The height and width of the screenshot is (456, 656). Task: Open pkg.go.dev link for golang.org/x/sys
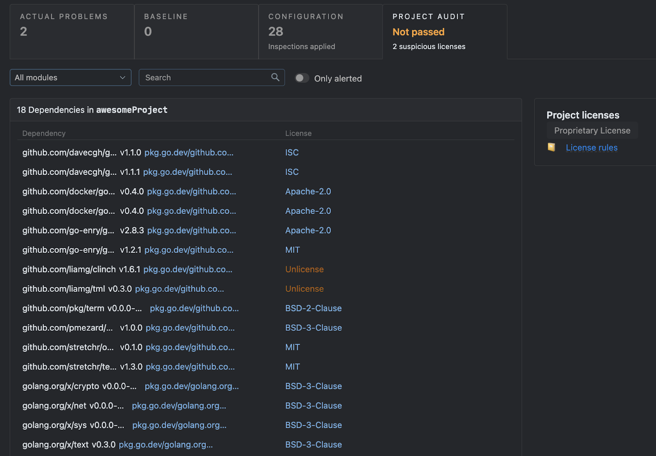coord(180,425)
